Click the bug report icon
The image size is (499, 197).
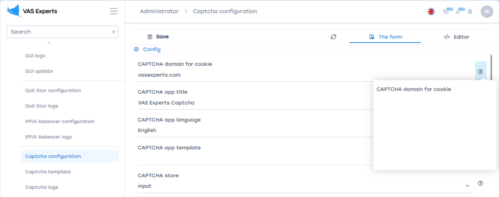(x=470, y=12)
